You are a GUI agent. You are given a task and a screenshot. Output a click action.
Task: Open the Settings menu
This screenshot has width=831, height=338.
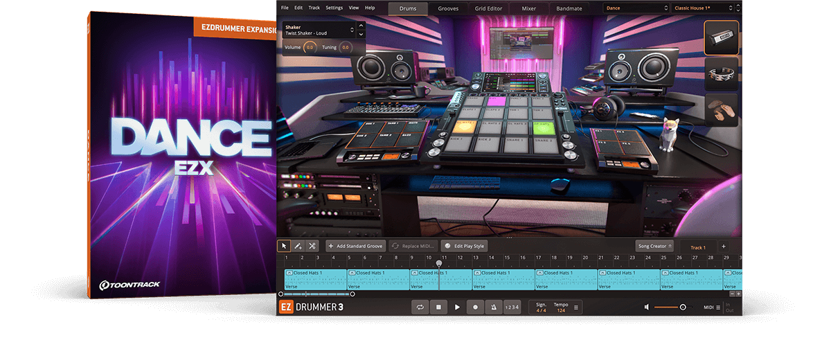[x=334, y=8]
